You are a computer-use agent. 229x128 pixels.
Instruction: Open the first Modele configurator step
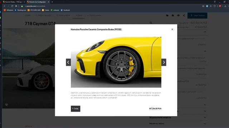(x=28, y=15)
